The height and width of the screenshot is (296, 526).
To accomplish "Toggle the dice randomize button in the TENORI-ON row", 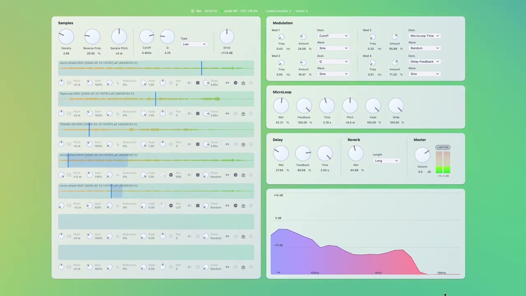I will point(198,144).
